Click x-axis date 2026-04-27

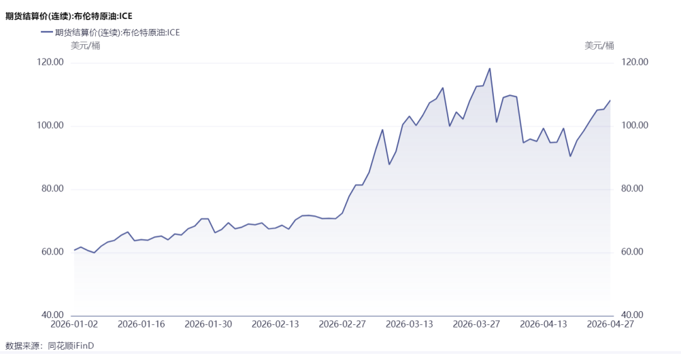point(610,324)
